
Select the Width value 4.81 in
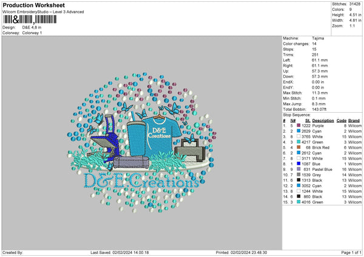coord(355,21)
